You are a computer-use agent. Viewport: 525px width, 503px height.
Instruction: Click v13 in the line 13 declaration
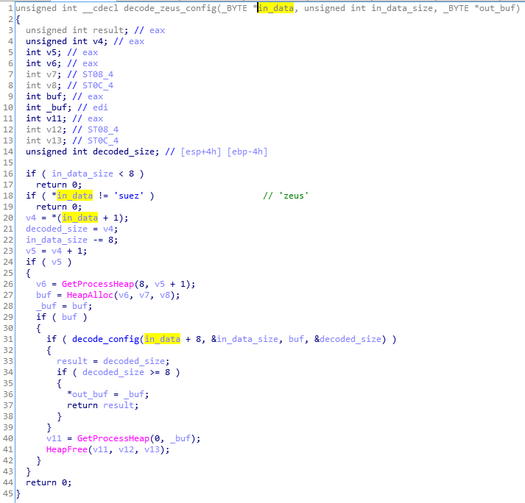54,140
